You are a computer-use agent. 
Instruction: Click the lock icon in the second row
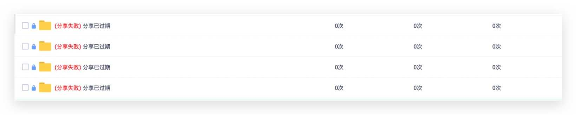coord(34,46)
